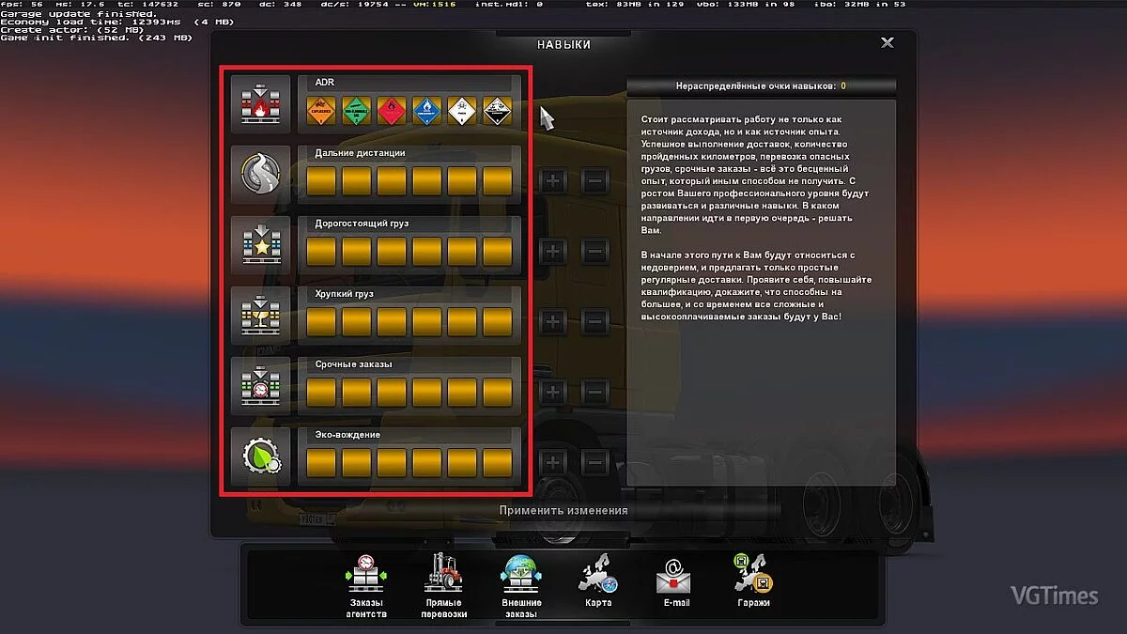Click sixth level box of Эко-вождение

pyautogui.click(x=498, y=463)
